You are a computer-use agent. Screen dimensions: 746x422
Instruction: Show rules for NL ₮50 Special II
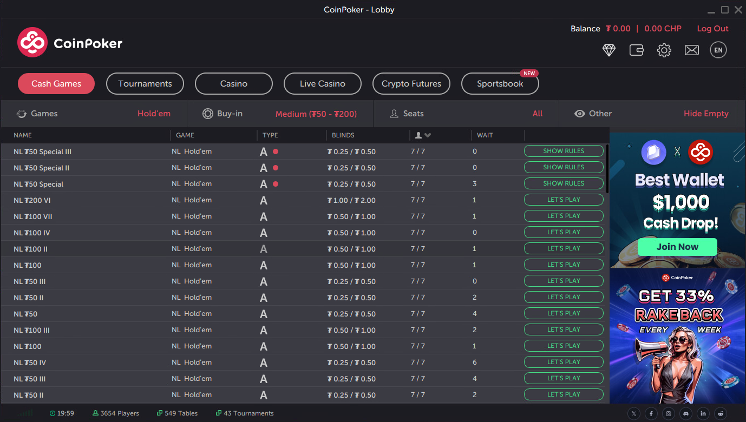(564, 167)
